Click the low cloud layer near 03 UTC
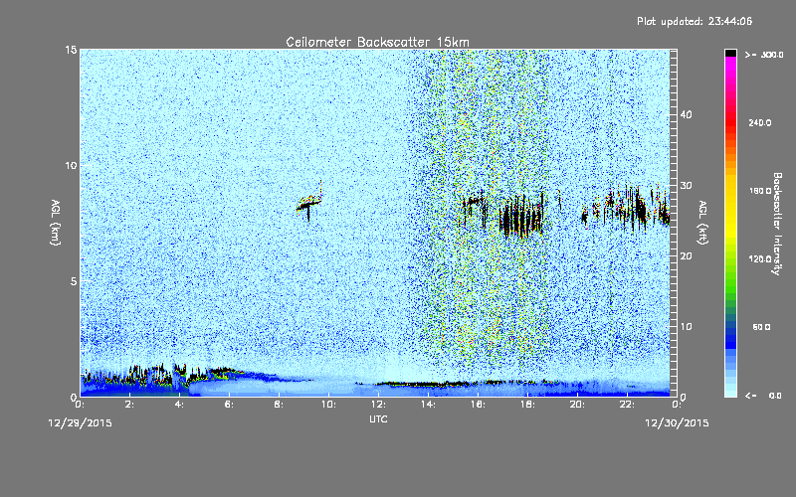 (152, 377)
